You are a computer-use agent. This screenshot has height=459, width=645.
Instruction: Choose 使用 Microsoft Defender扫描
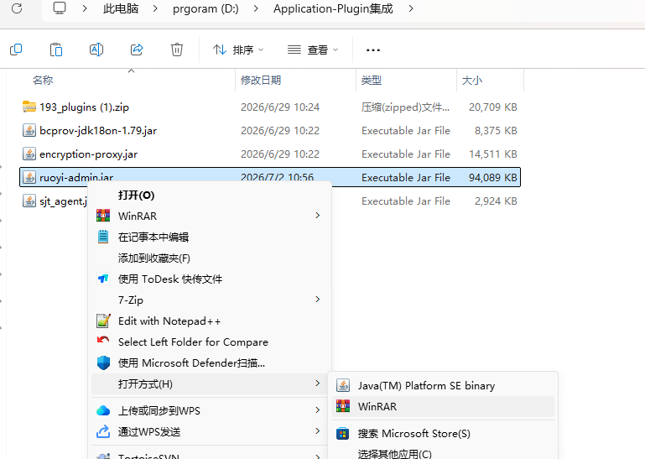(211, 363)
